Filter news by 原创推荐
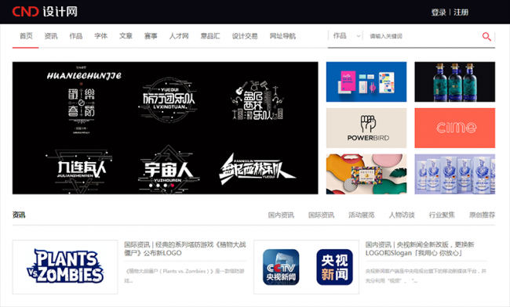510x307 pixels. 482,215
